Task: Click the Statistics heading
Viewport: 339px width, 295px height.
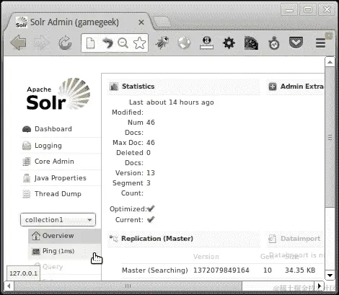Action: coord(138,87)
